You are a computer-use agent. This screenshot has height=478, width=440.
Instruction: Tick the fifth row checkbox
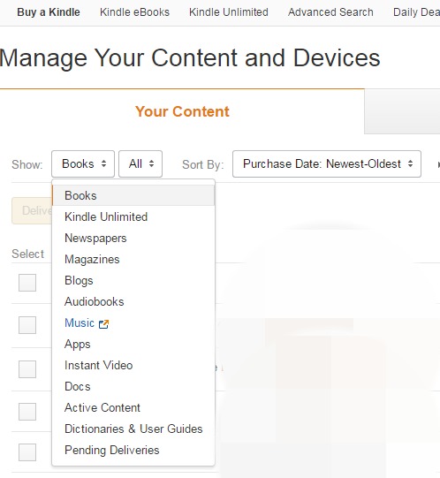(27, 452)
